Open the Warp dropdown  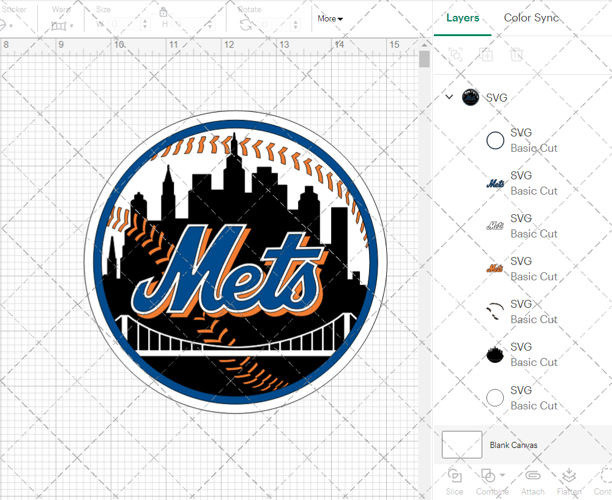[x=62, y=26]
